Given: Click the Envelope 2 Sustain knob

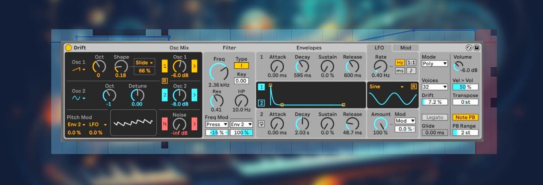Looking at the screenshot, I should pos(327,124).
